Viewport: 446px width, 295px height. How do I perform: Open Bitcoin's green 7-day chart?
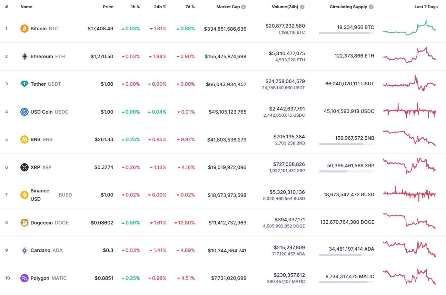pyautogui.click(x=409, y=28)
